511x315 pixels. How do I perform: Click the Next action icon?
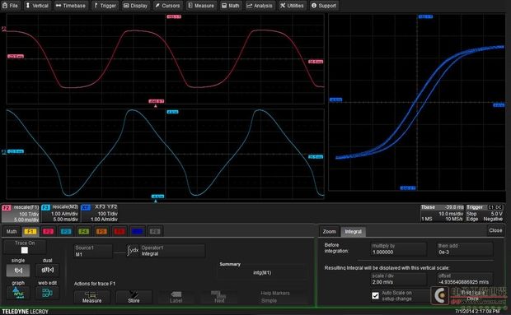click(x=219, y=297)
